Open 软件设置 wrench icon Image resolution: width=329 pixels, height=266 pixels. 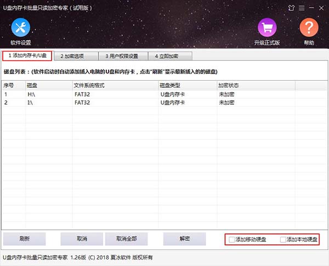coord(20,28)
